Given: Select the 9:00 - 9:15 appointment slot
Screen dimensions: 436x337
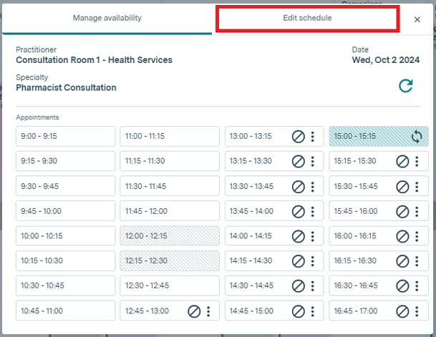Looking at the screenshot, I should (x=65, y=136).
